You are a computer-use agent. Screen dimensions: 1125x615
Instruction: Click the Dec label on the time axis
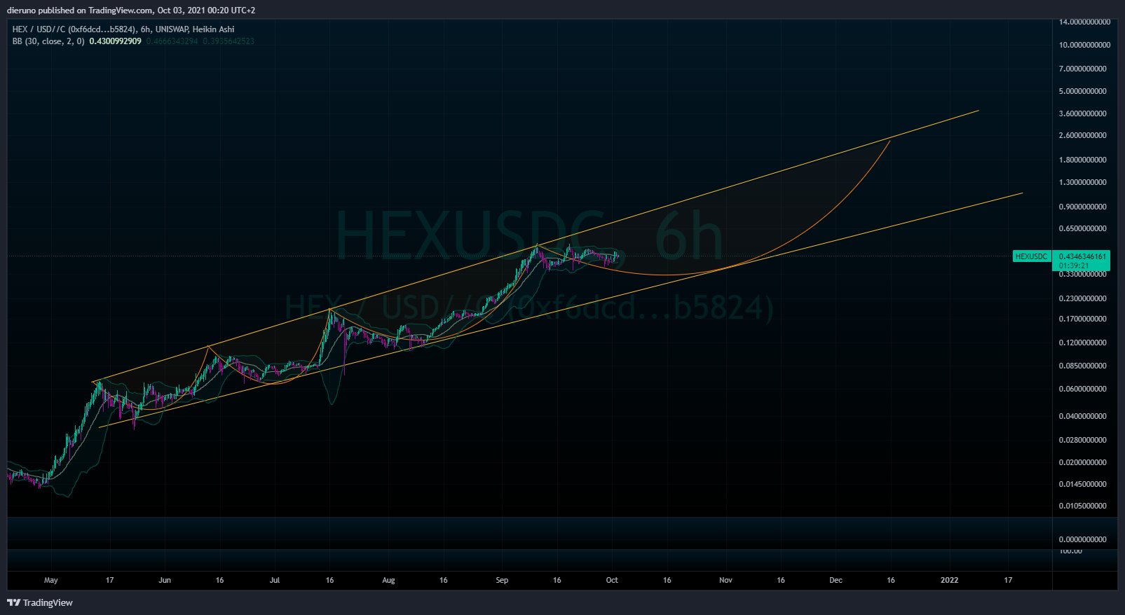tap(836, 580)
